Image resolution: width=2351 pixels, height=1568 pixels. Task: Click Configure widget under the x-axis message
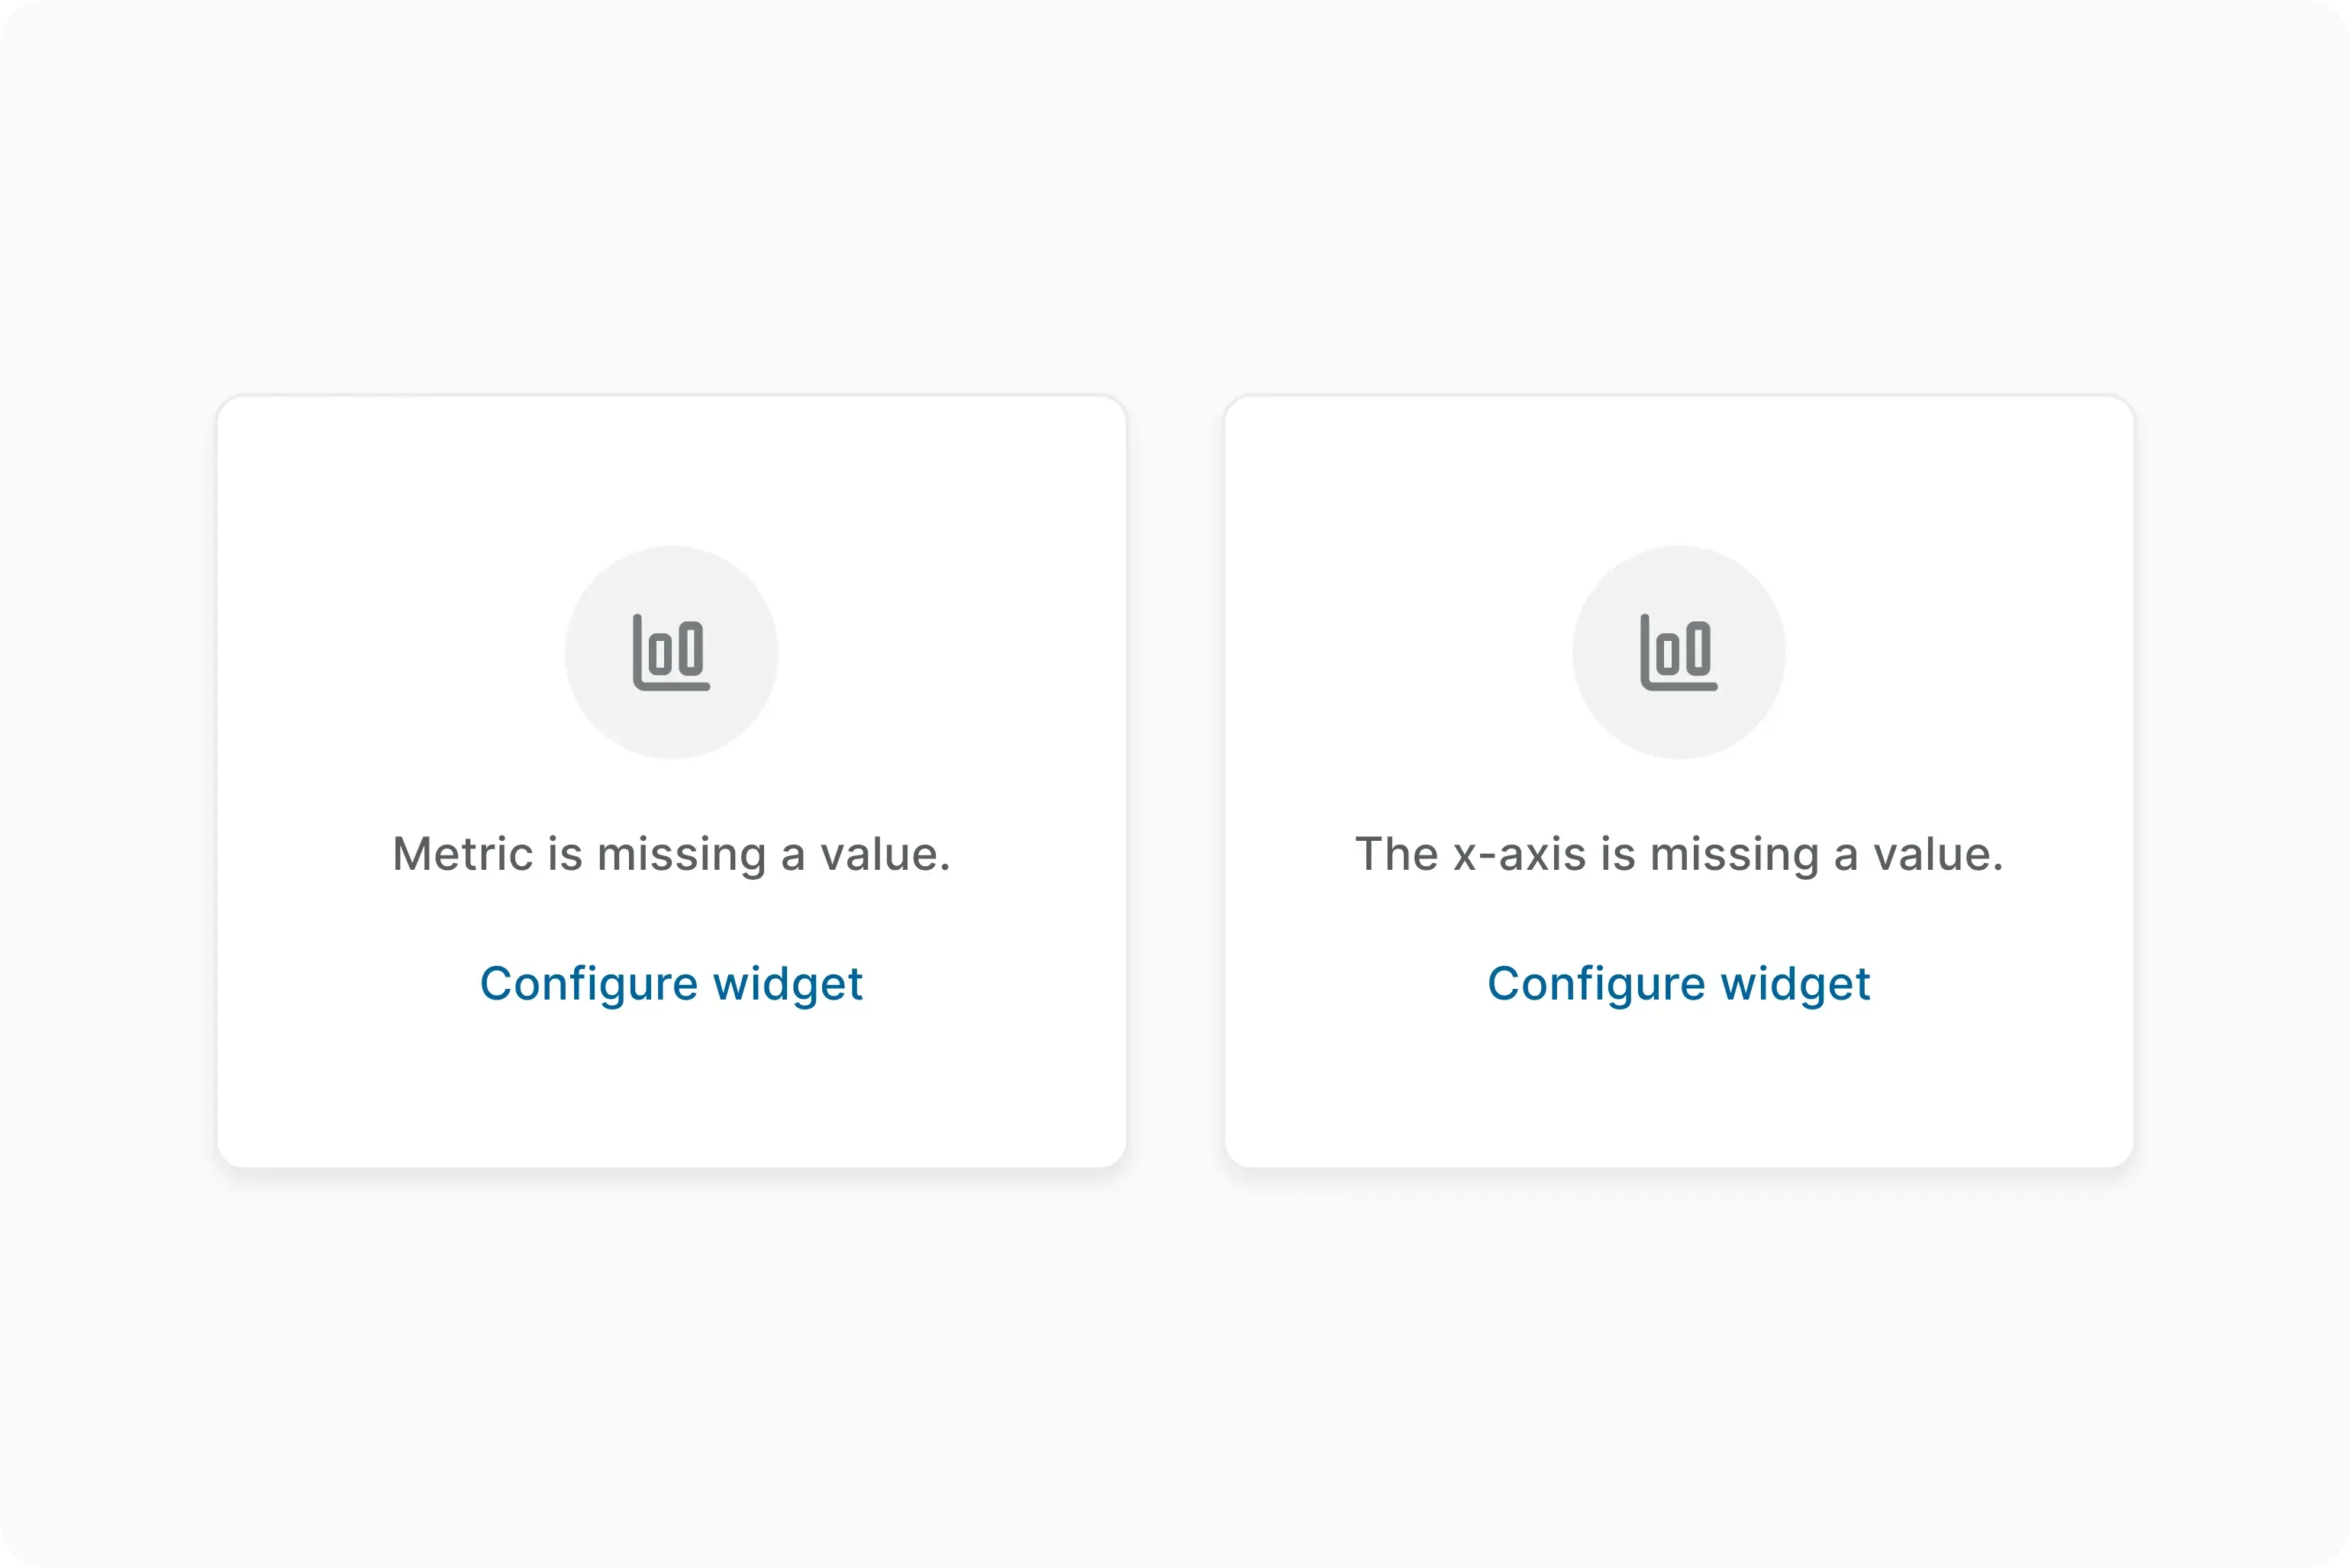point(1679,983)
